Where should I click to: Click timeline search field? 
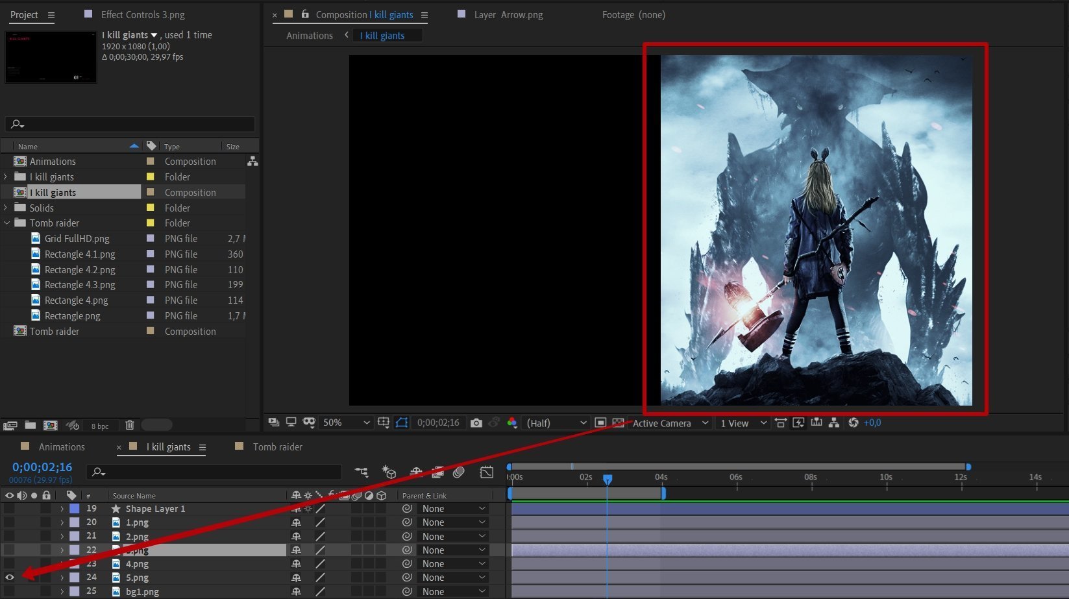pyautogui.click(x=215, y=472)
